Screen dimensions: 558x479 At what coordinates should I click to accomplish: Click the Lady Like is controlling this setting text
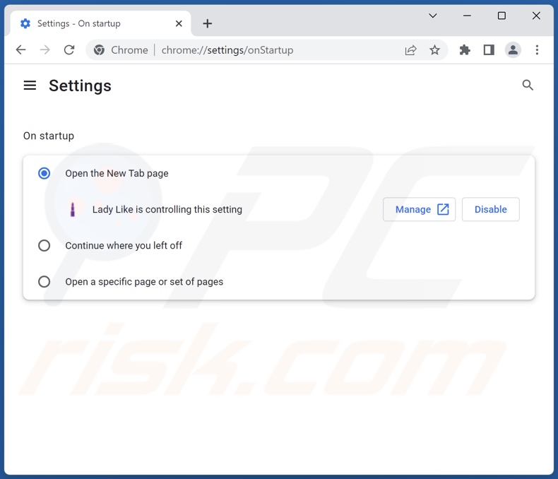[167, 210]
